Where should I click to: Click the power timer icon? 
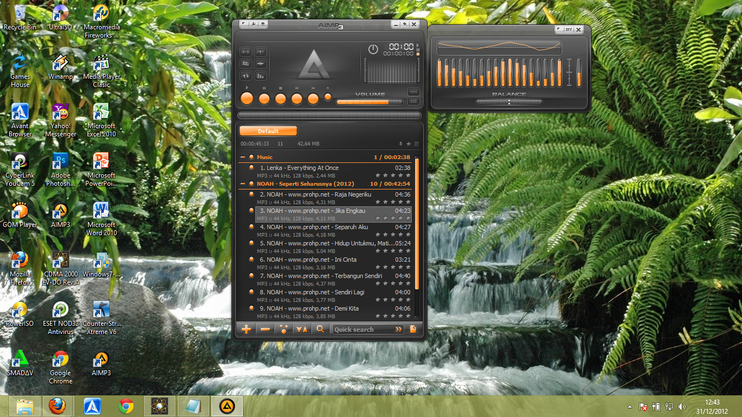pos(373,49)
